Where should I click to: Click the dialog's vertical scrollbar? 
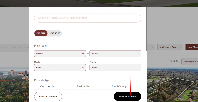[147, 29]
